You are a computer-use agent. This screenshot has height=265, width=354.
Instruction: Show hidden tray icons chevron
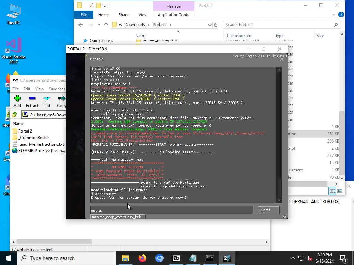click(292, 258)
